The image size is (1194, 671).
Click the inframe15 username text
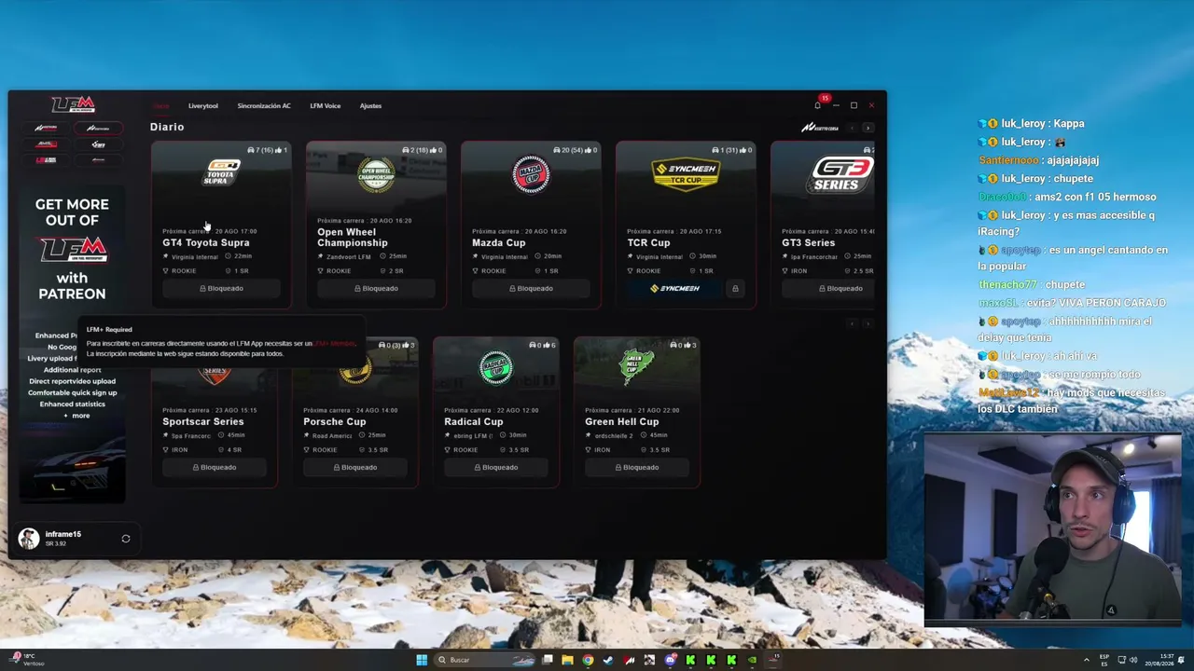coord(63,534)
